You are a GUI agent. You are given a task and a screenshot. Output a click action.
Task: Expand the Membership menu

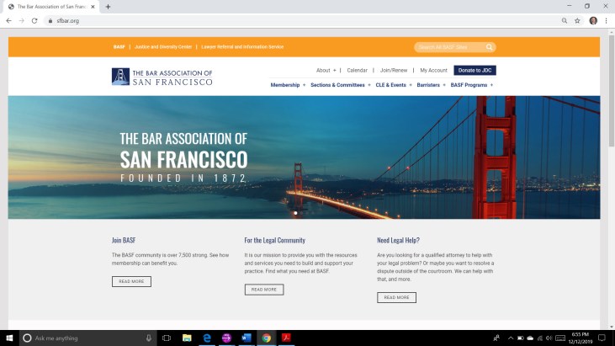pos(287,85)
